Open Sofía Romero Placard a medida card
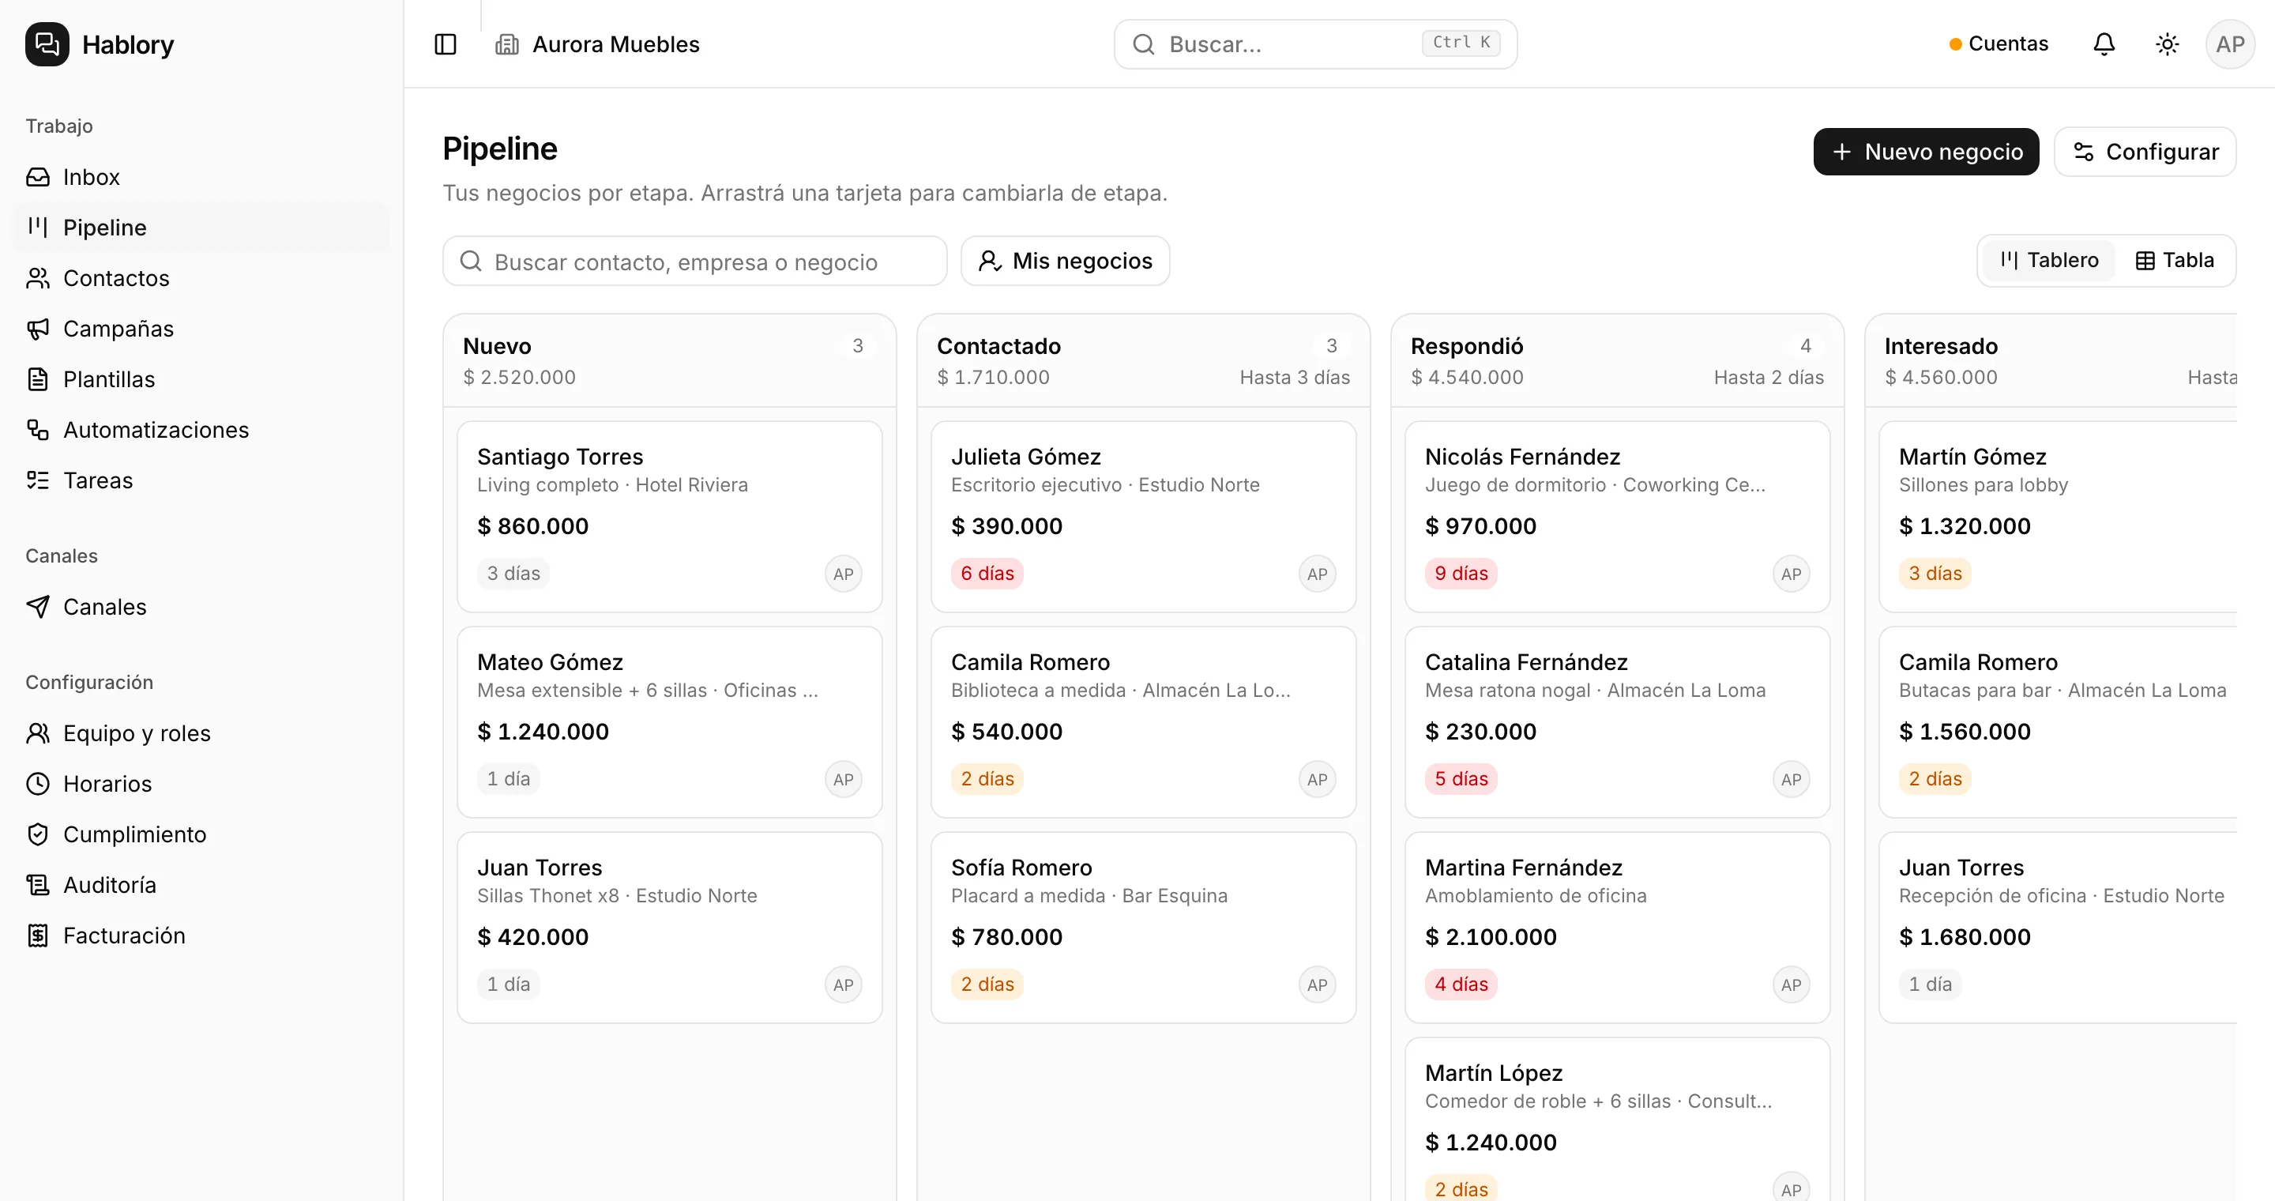The image size is (2275, 1201). 1143,928
